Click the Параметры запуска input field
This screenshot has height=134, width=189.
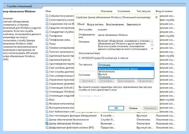click(128, 96)
